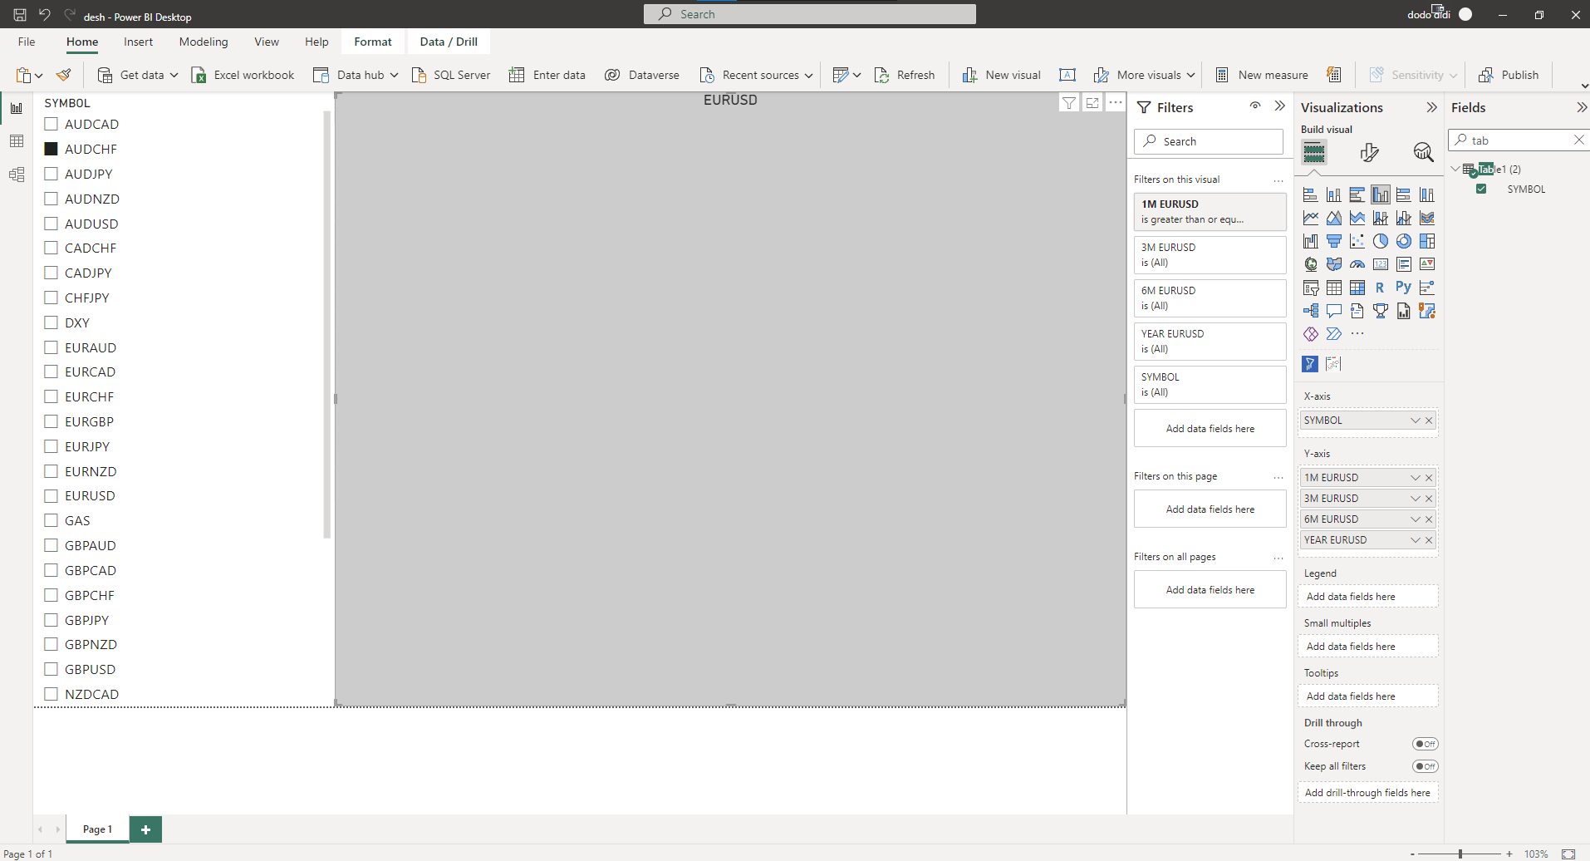The width and height of the screenshot is (1590, 861).
Task: Click the zoom slider handle
Action: click(1460, 854)
